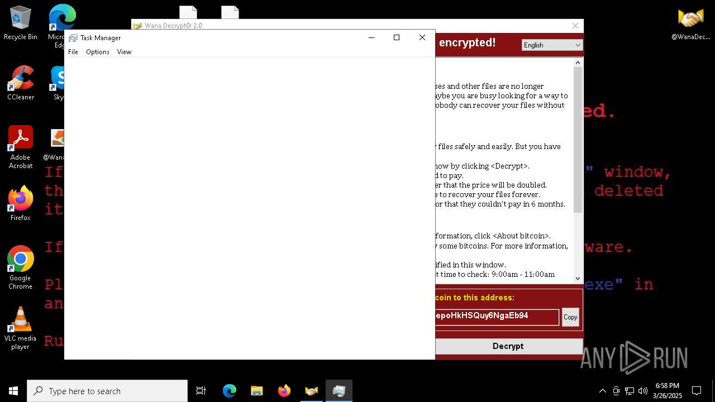Click the bitcoin address field

(497, 317)
